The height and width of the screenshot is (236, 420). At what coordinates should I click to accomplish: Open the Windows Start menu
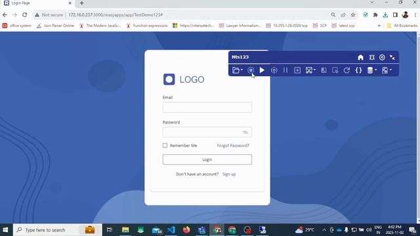pos(5,230)
